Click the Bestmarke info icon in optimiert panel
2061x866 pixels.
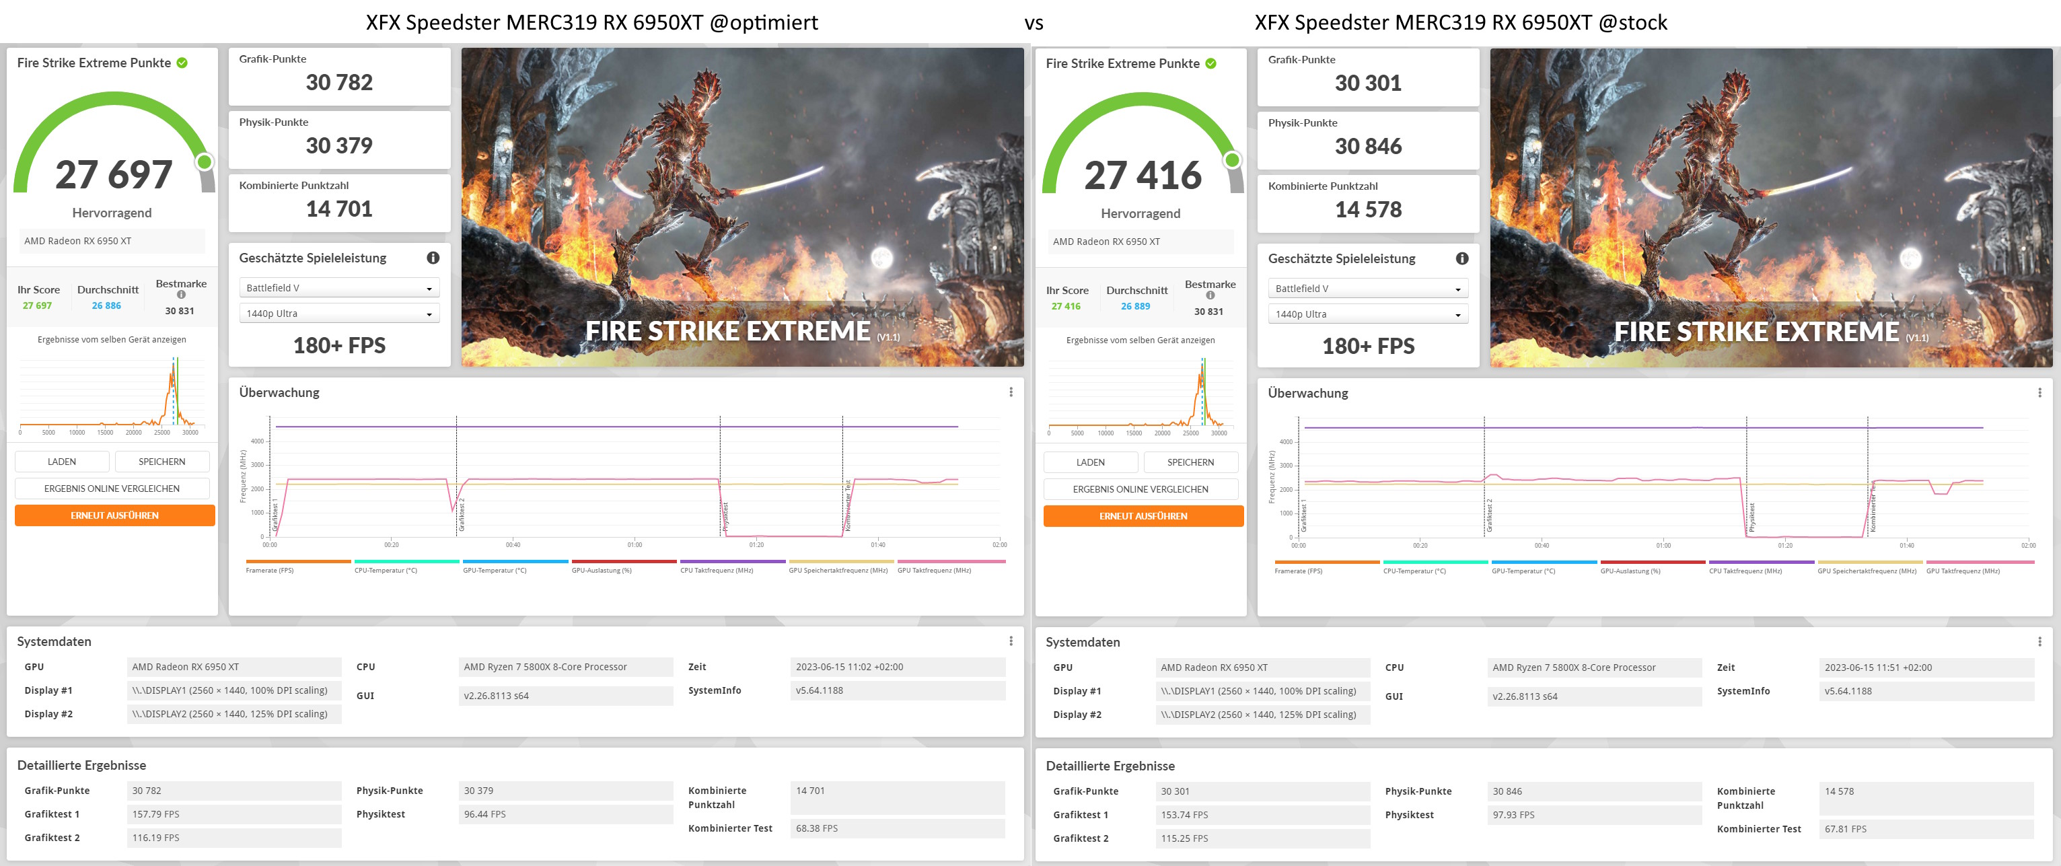coord(181,295)
